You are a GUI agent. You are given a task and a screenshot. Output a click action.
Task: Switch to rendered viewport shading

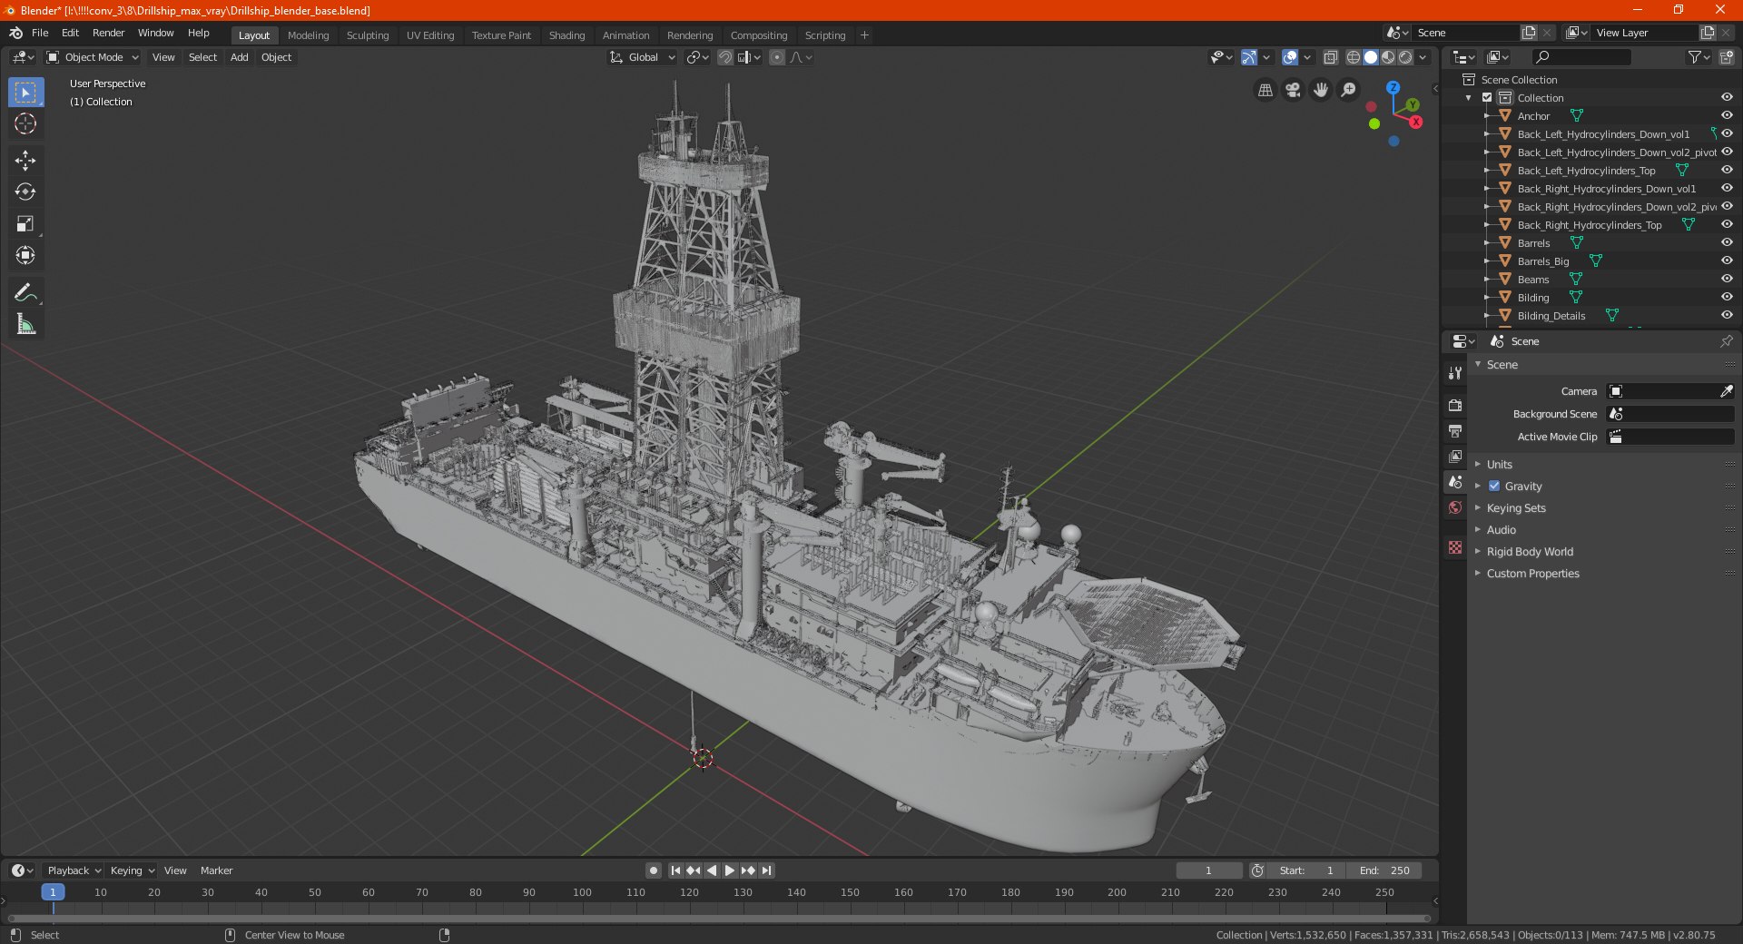point(1405,57)
